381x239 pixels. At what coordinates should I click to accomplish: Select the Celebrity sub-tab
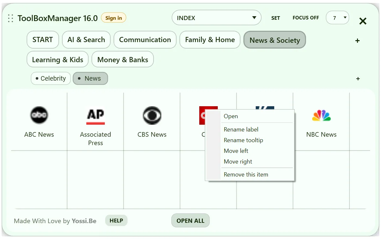51,79
